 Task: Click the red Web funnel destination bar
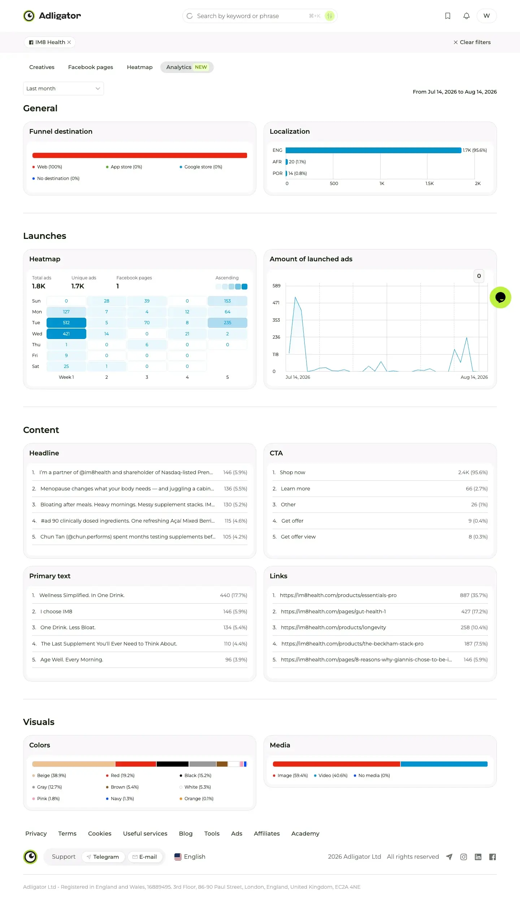140,155
